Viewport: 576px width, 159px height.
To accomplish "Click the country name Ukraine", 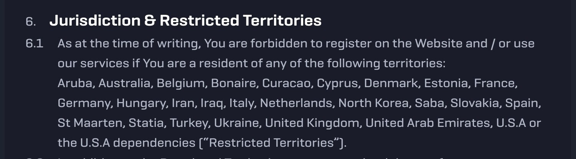I will click(x=238, y=123).
